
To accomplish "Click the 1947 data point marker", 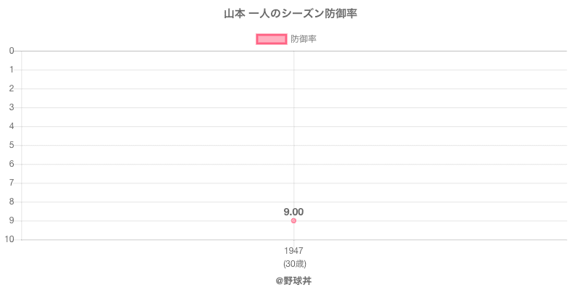I will 293,220.
